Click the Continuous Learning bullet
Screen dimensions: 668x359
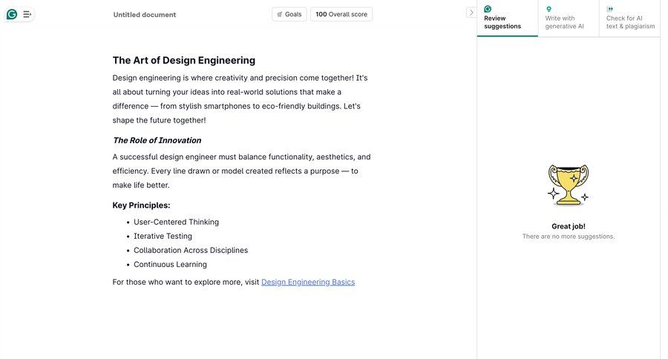pos(170,265)
